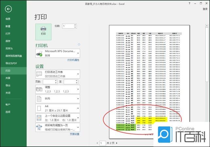Open the print active sheets dropdown
The image size is (210, 147).
[58, 74]
